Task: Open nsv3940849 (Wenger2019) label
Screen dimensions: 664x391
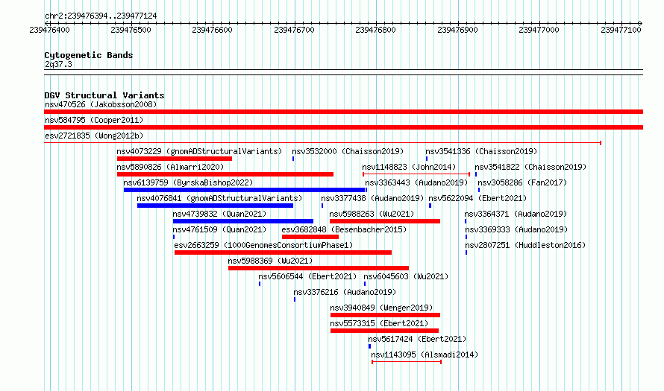Action: click(381, 308)
